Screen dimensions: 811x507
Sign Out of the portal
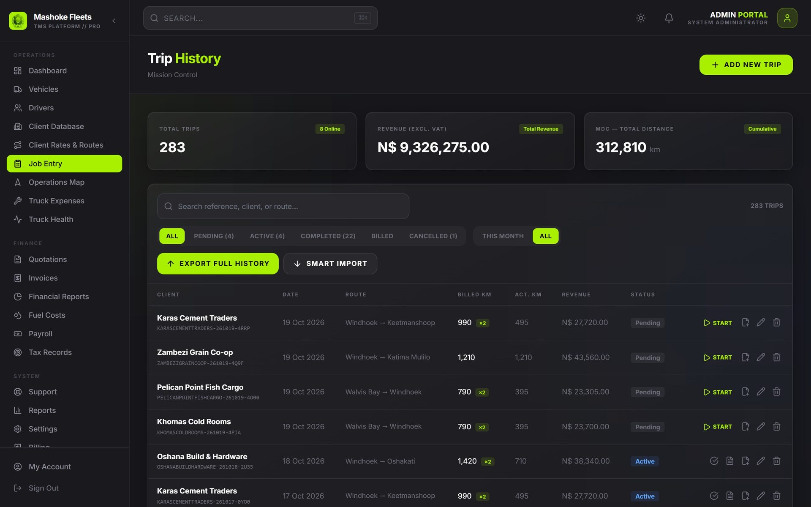64,488
